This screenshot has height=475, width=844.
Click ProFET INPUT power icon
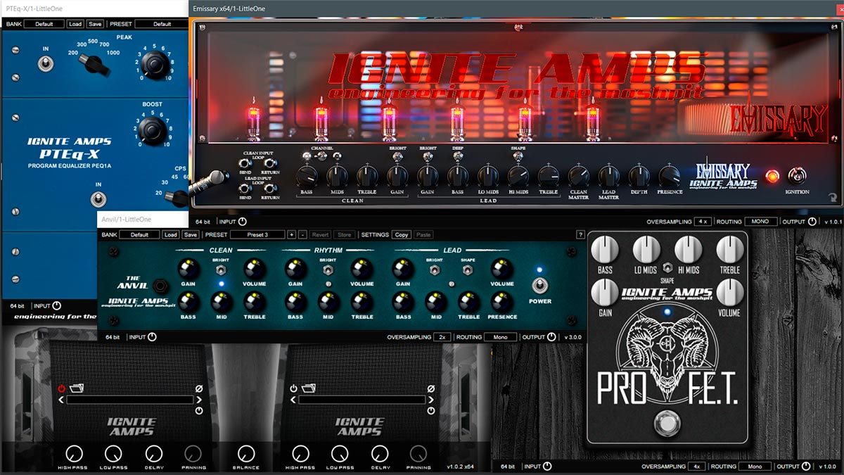(547, 466)
